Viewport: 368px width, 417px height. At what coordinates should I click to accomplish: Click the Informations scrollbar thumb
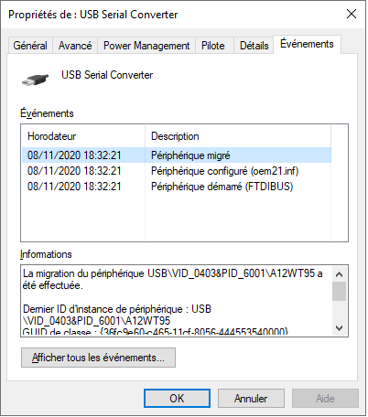[339, 291]
